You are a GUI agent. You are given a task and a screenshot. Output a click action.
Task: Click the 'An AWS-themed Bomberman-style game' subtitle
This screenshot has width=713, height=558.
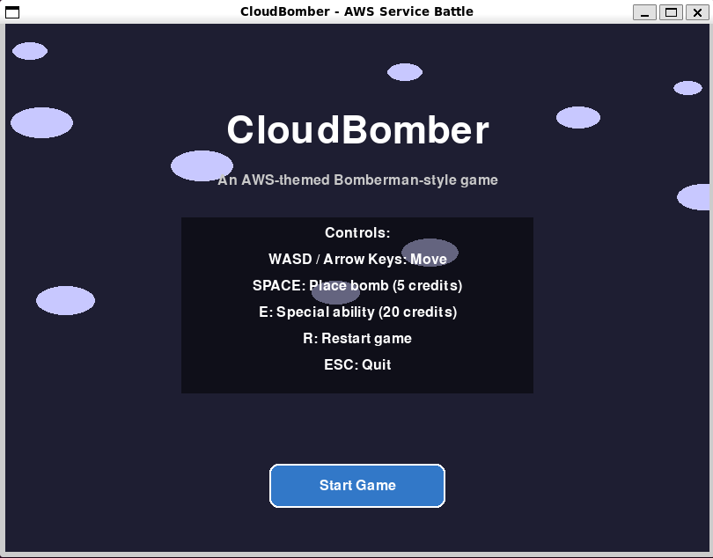(x=357, y=180)
